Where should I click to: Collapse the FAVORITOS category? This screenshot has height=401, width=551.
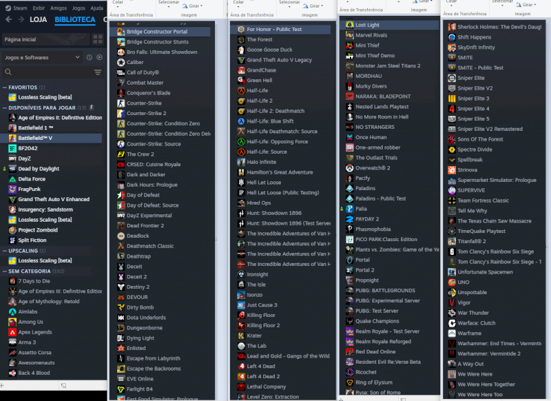[5, 87]
